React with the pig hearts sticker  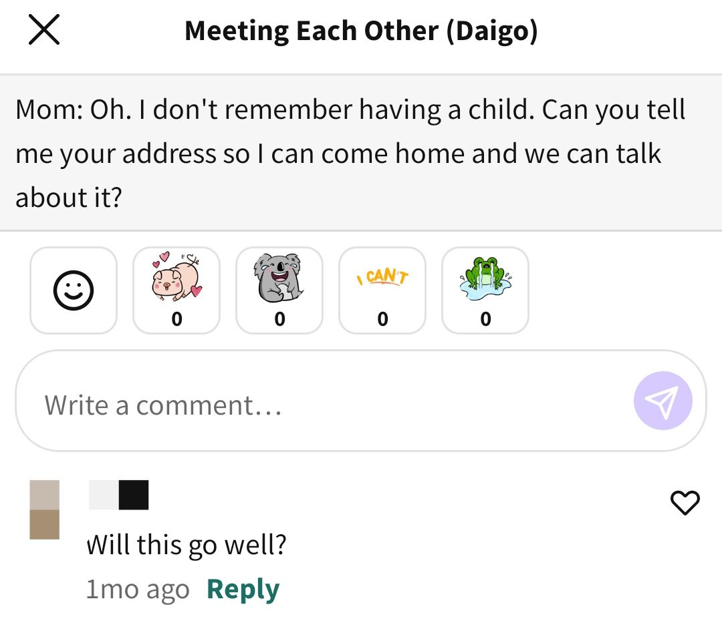(176, 290)
